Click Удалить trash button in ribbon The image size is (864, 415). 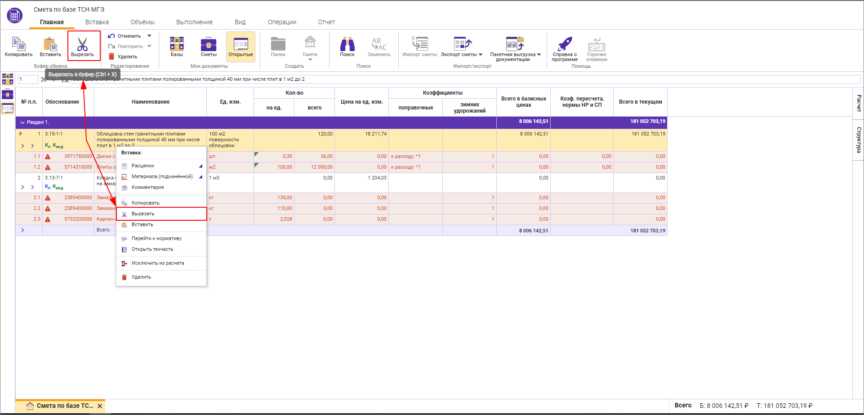(123, 57)
